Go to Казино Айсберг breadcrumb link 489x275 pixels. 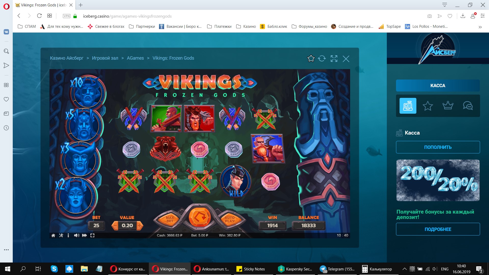pyautogui.click(x=67, y=58)
